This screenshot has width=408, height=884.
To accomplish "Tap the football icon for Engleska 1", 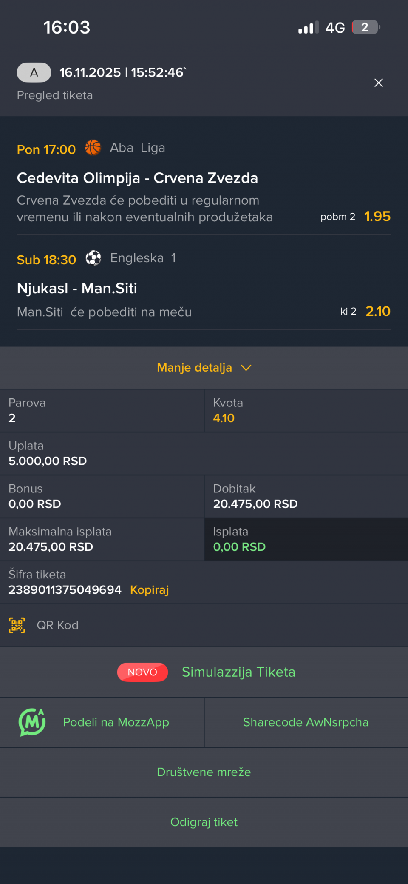I will point(93,258).
